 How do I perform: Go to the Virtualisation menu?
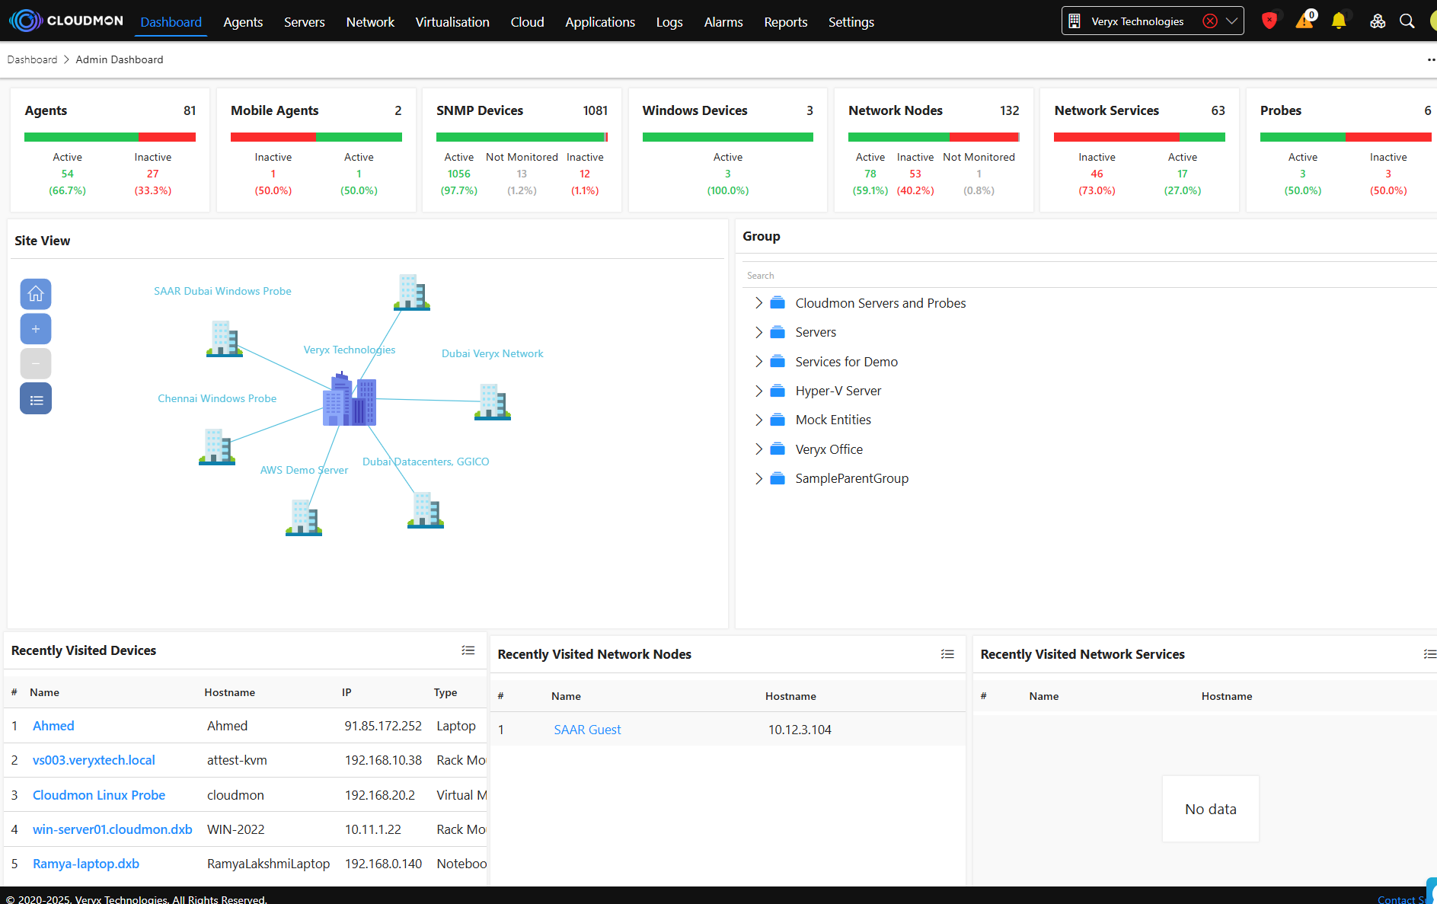pos(452,22)
